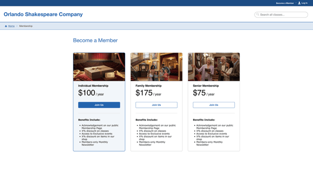
Task: Click the home icon in breadcrumb
Action: click(x=6, y=26)
